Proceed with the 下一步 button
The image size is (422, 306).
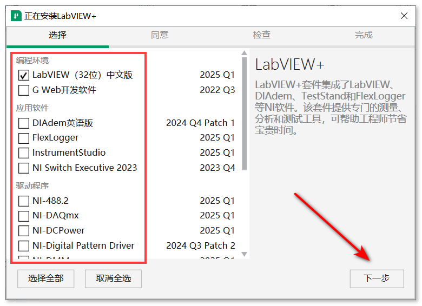point(377,278)
